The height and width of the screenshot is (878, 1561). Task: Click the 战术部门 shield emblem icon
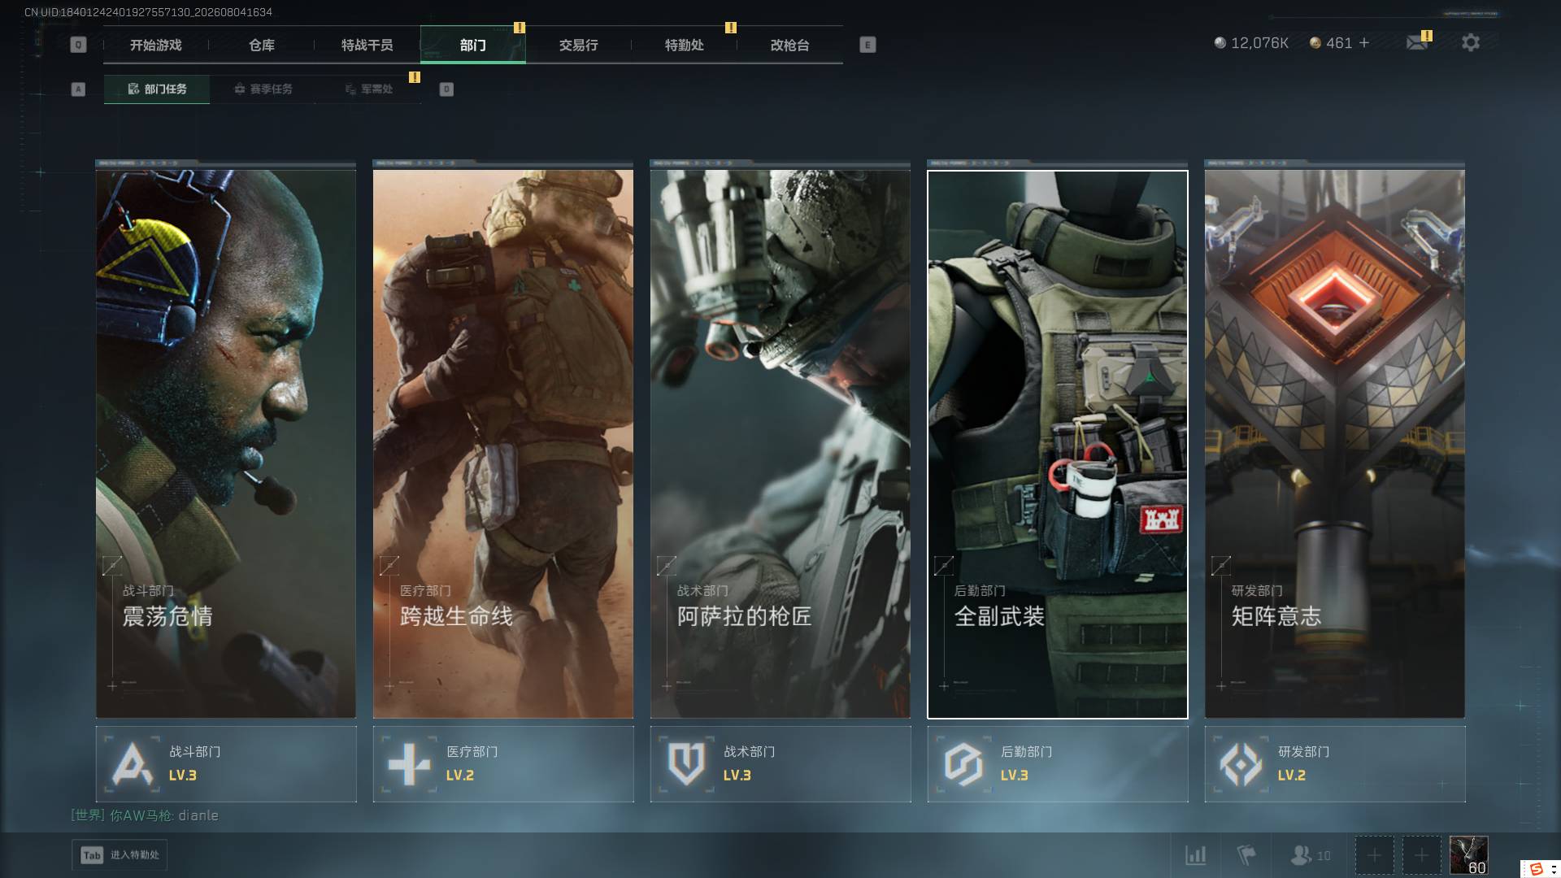686,764
